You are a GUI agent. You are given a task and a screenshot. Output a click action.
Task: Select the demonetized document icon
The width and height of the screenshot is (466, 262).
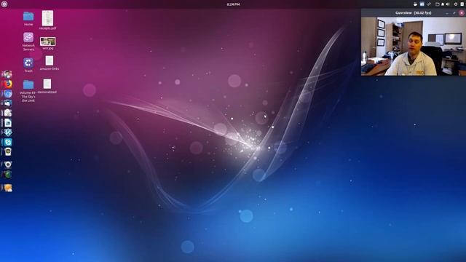(47, 84)
